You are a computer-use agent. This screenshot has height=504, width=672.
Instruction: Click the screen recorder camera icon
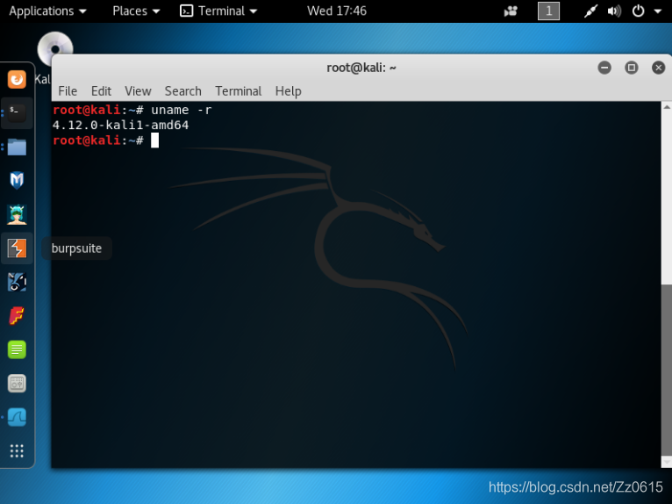click(511, 11)
